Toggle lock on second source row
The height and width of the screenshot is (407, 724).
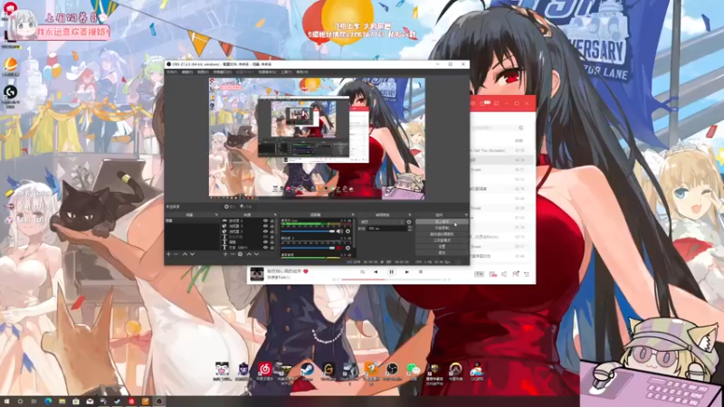click(x=272, y=225)
